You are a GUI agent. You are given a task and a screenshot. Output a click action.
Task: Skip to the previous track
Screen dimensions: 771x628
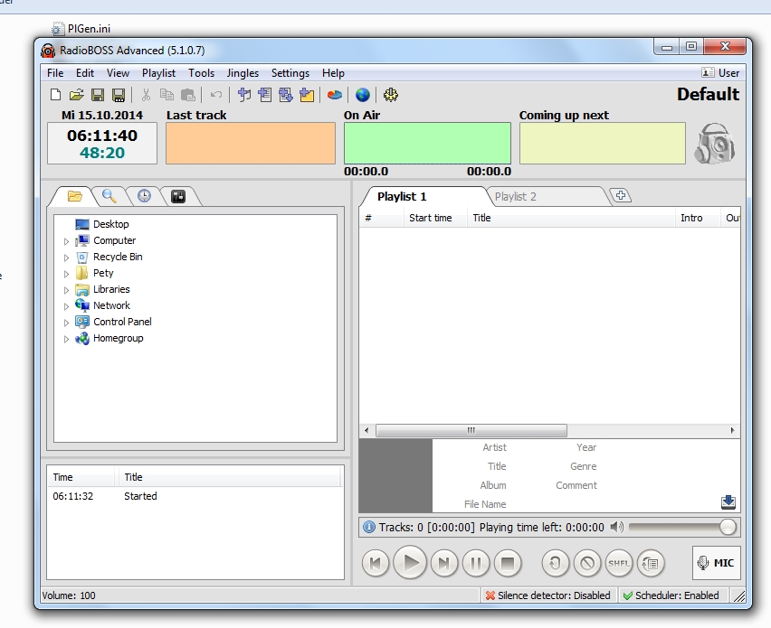[x=376, y=563]
